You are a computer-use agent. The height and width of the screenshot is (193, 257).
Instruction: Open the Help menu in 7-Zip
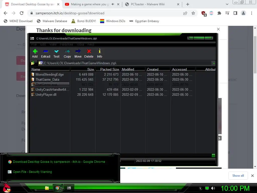(91, 44)
